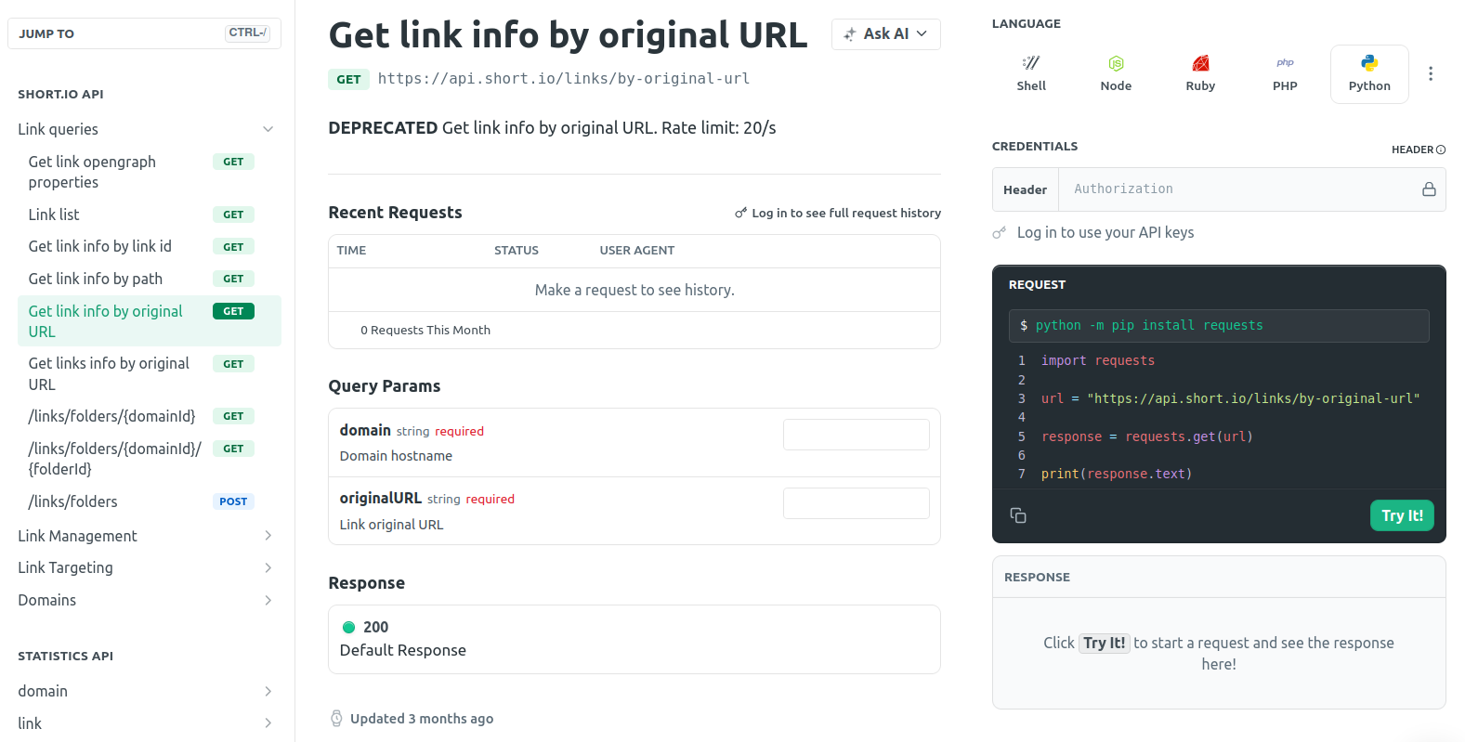Open /links/folders POST endpoint
1465x742 pixels.
149,501
